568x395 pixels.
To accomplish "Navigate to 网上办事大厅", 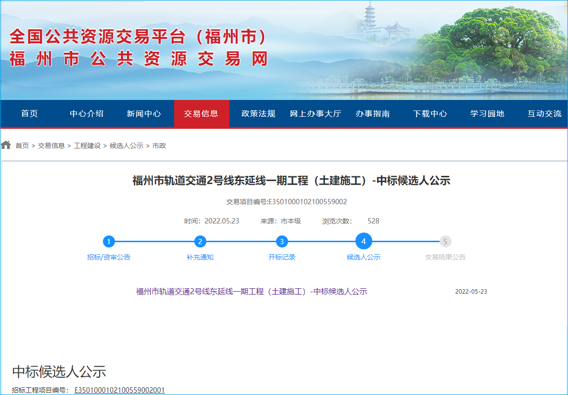I will pos(316,114).
